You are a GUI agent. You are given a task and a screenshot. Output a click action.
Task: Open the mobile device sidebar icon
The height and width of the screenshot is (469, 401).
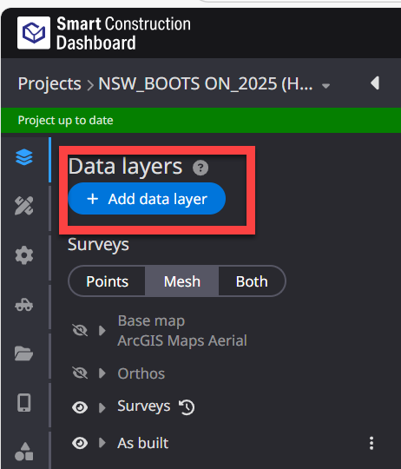[24, 403]
